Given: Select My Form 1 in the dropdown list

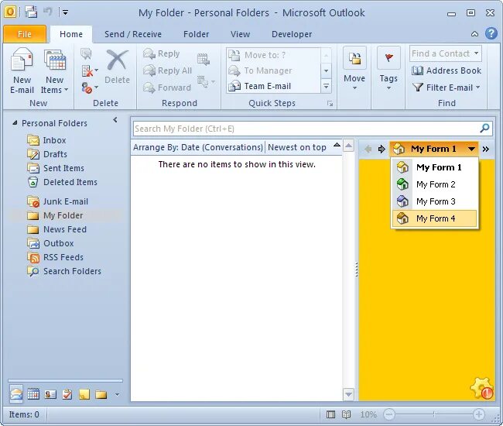Looking at the screenshot, I should [x=435, y=167].
